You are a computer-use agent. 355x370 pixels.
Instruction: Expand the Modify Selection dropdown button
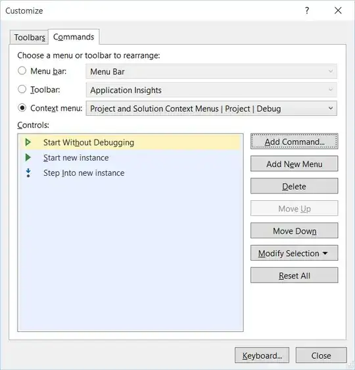coord(294,253)
